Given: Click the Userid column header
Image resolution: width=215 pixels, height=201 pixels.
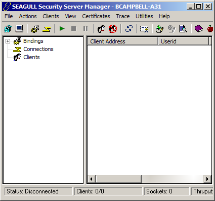Looking at the screenshot, I should pyautogui.click(x=184, y=41).
